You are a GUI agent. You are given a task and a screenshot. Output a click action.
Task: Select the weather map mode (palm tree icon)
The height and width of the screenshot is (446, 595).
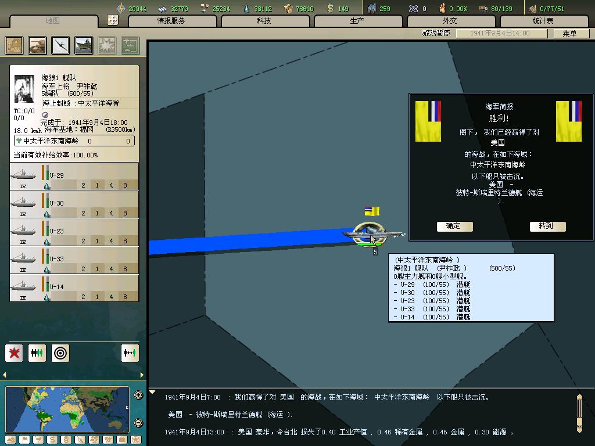(38, 440)
